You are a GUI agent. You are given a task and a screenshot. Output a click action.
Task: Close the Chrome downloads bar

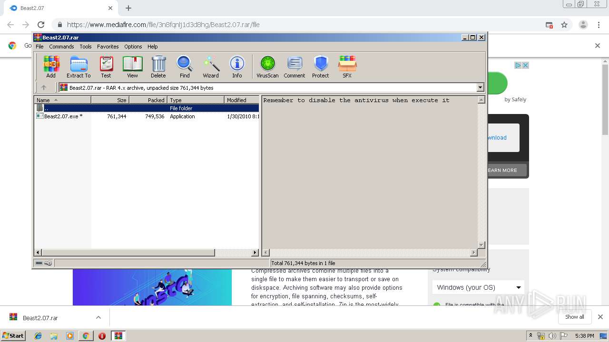coord(600,317)
